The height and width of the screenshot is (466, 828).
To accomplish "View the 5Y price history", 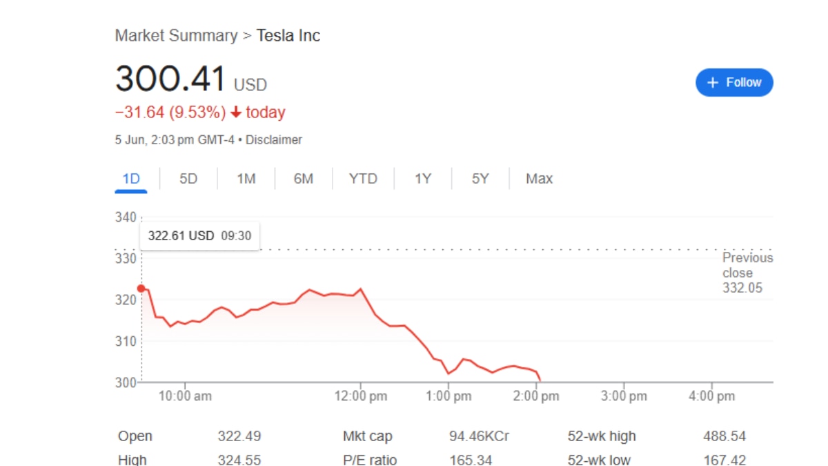I will 480,179.
